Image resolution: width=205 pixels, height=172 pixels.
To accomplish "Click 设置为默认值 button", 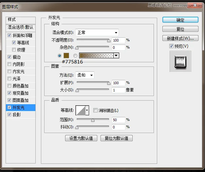I will 81,138.
